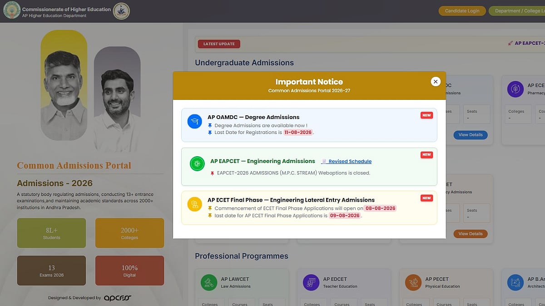This screenshot has height=306, width=545.
Task: Click the Higher Education circular logo
Action: 121,11
